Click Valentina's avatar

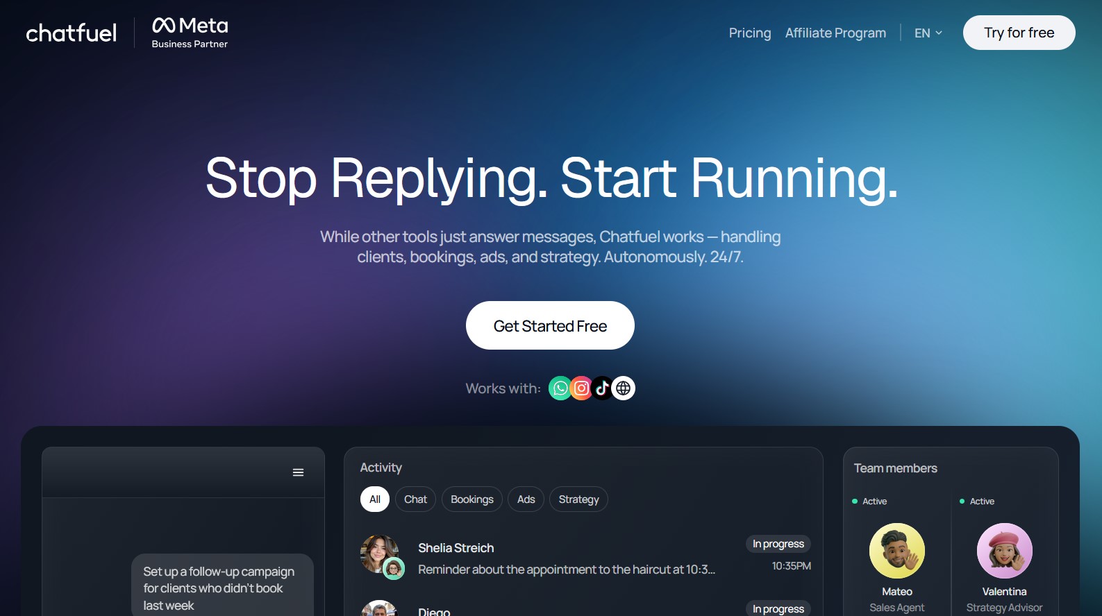pyautogui.click(x=1005, y=551)
